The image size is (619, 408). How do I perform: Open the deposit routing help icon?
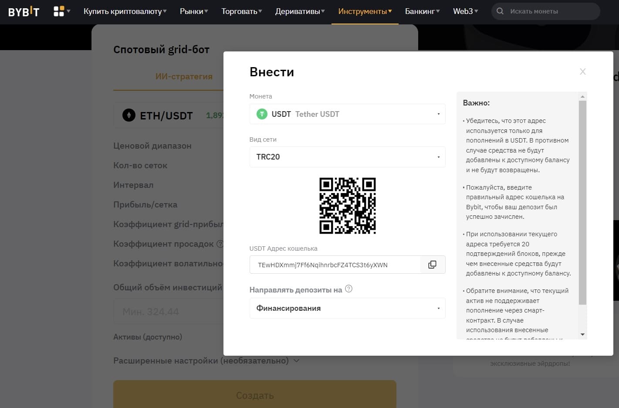(348, 289)
